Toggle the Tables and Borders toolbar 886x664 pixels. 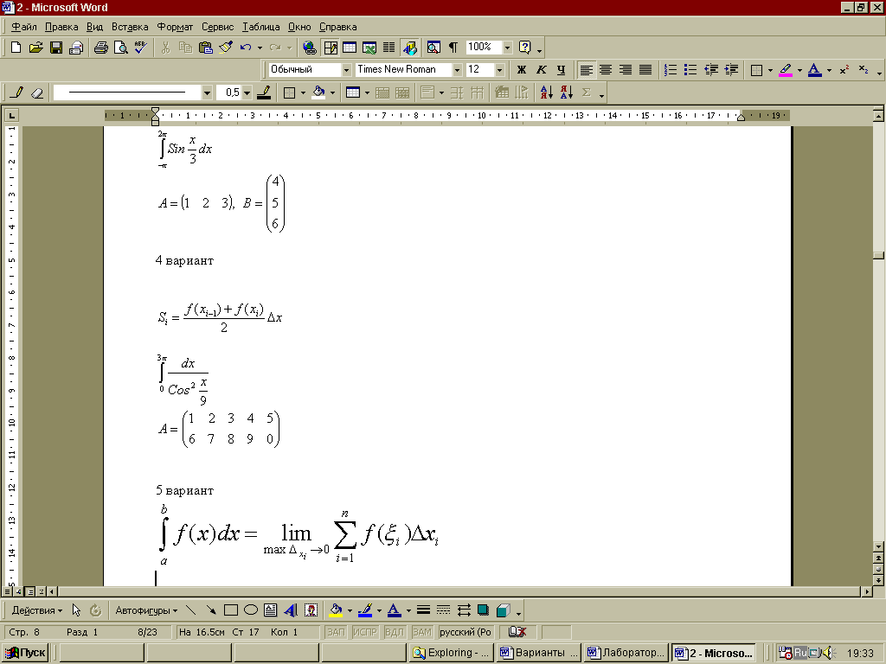point(331,48)
